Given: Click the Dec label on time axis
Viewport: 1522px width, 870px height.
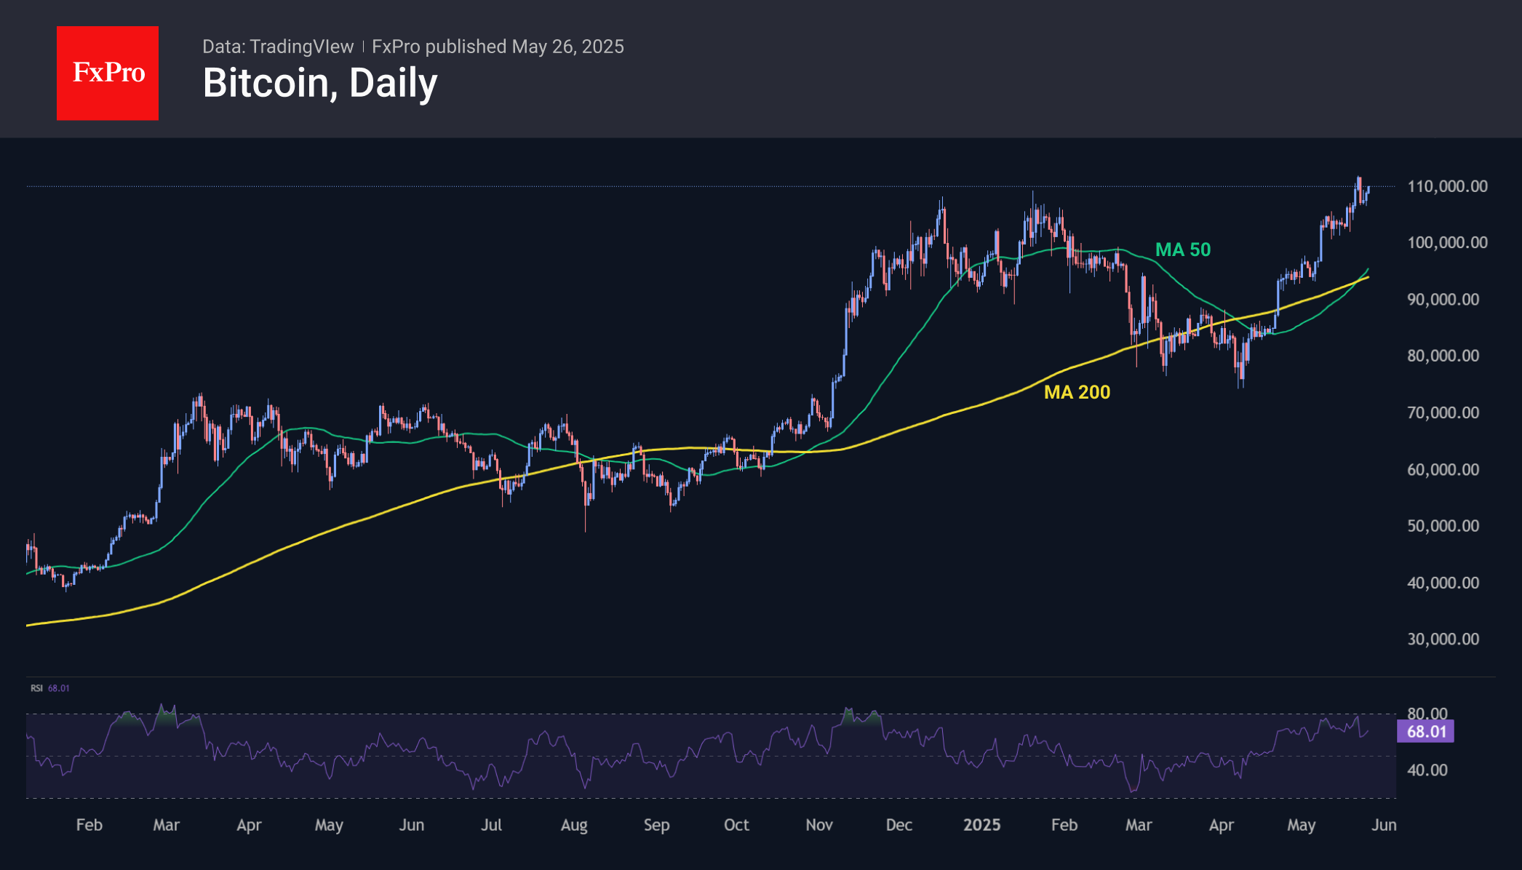Looking at the screenshot, I should 899,825.
